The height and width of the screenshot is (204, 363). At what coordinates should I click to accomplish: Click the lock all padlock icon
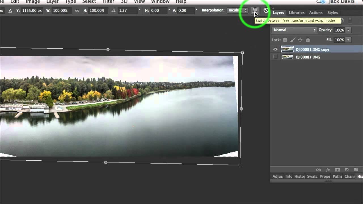pos(308,40)
